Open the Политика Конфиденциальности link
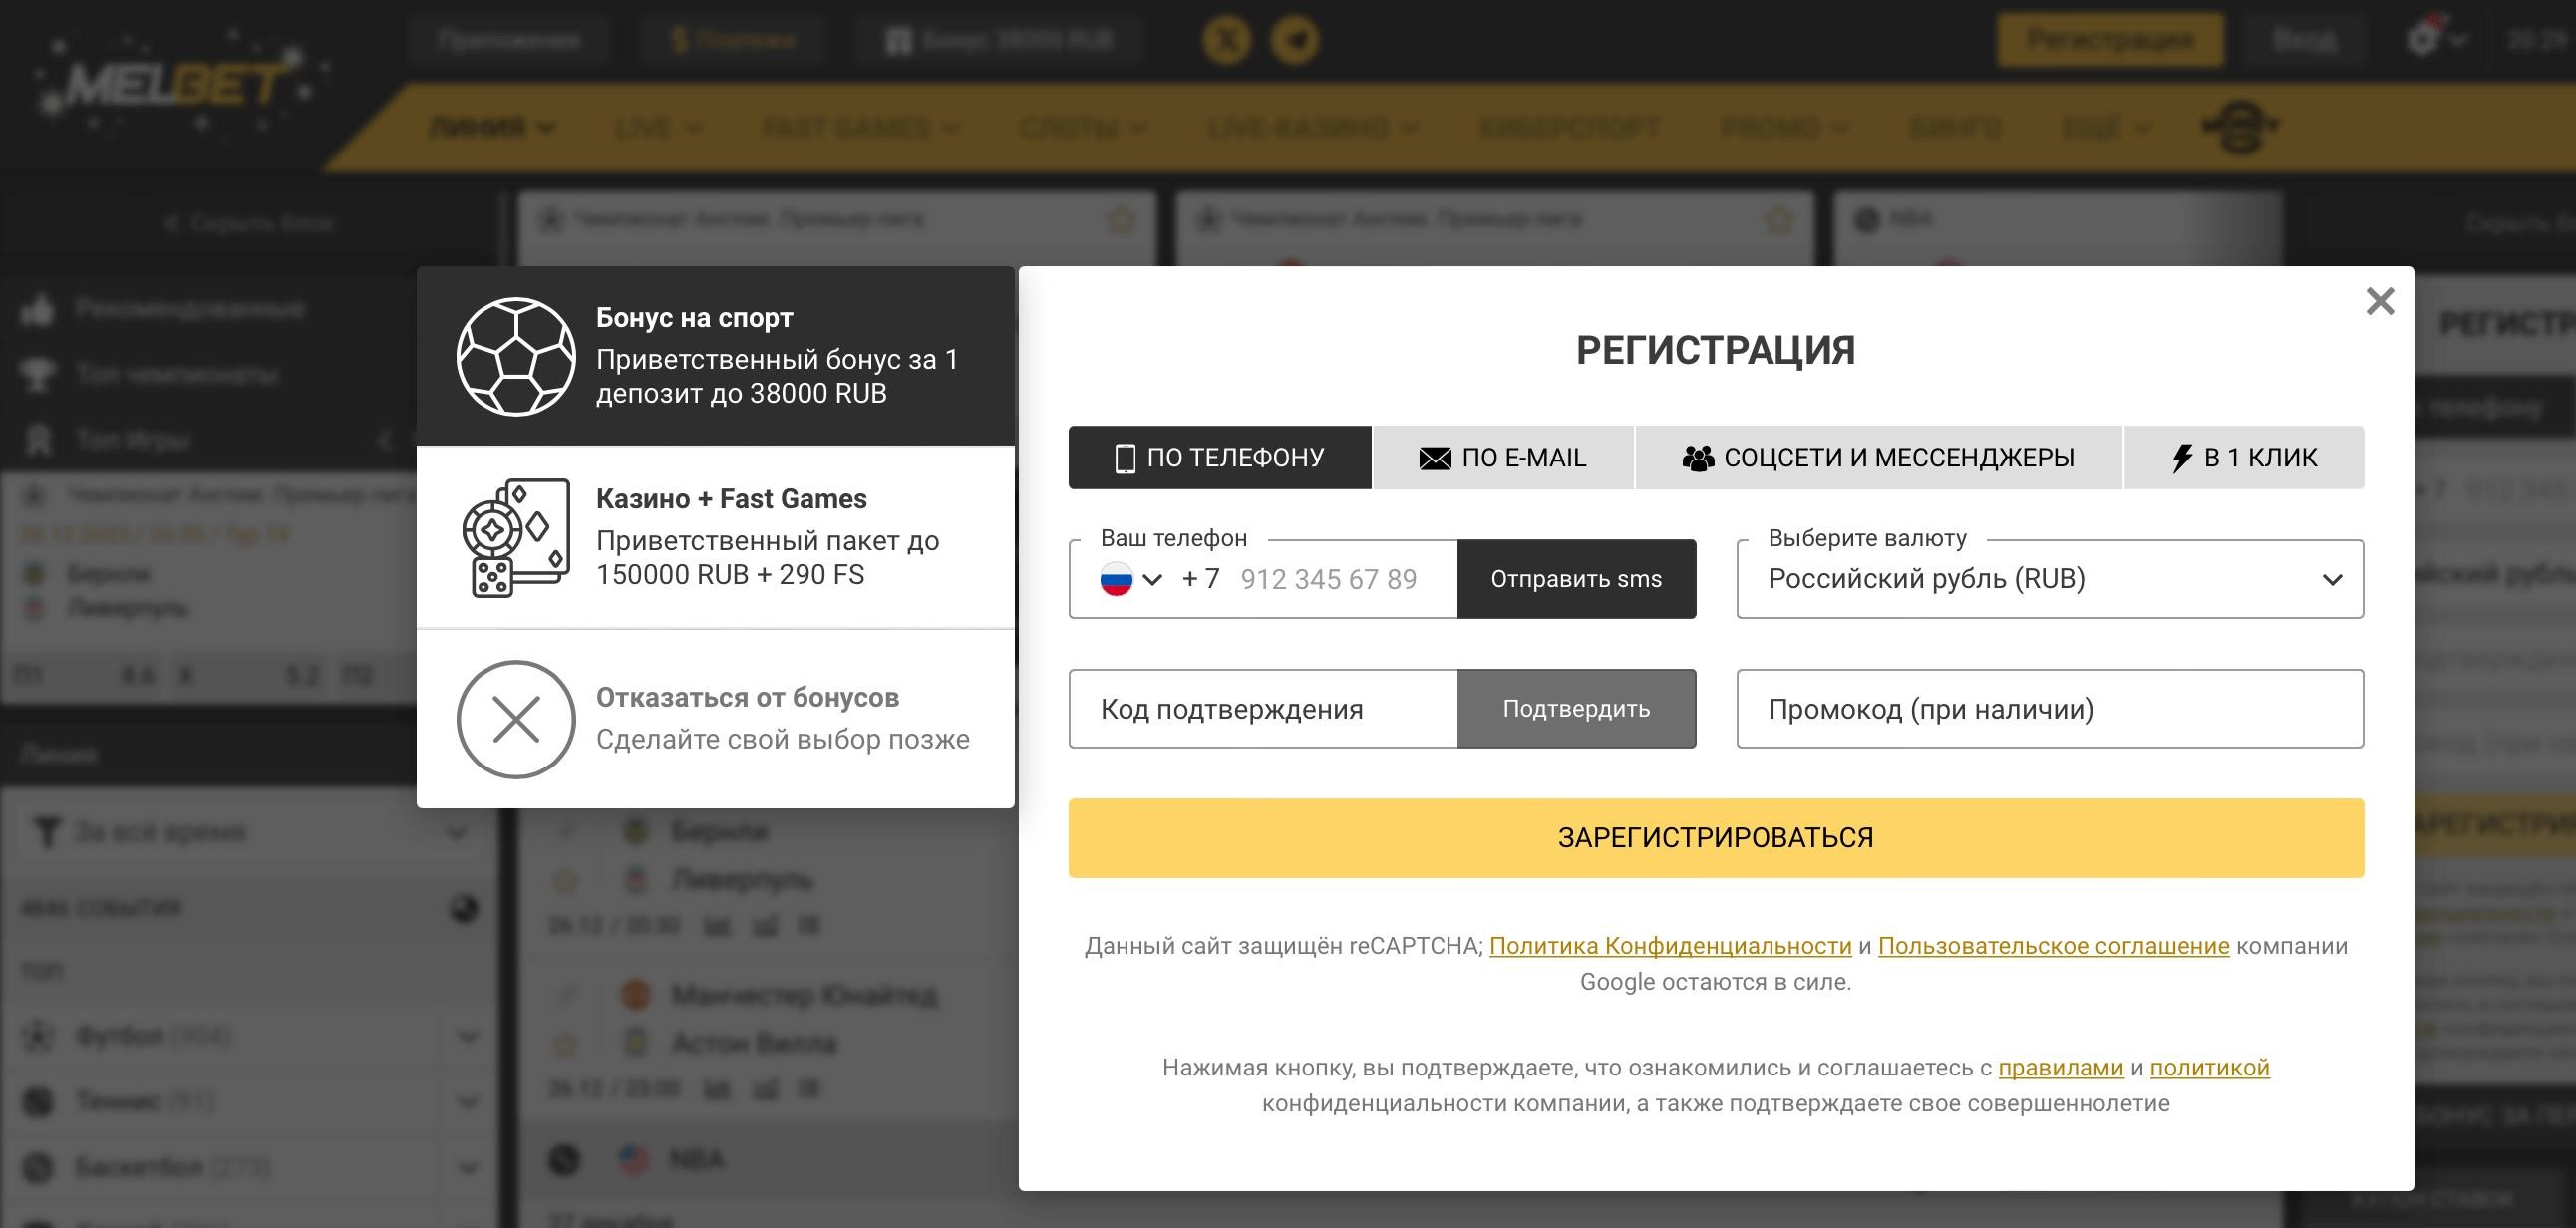The height and width of the screenshot is (1228, 2576). pyautogui.click(x=1670, y=946)
